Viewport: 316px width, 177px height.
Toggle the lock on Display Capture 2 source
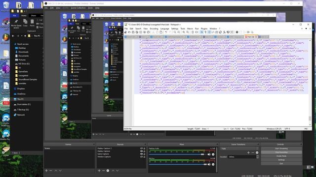[x=144, y=148]
